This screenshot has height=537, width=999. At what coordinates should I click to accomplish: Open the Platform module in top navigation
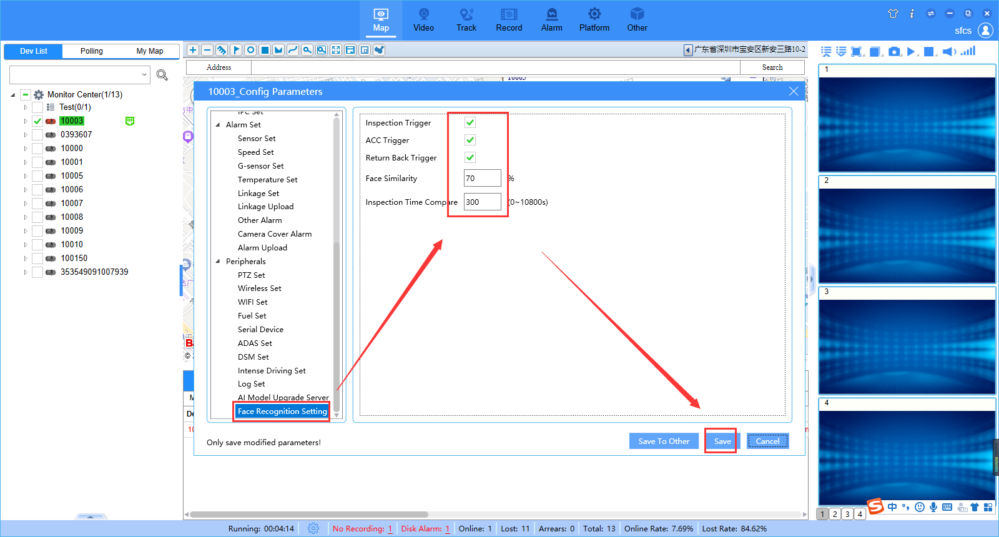pos(594,20)
